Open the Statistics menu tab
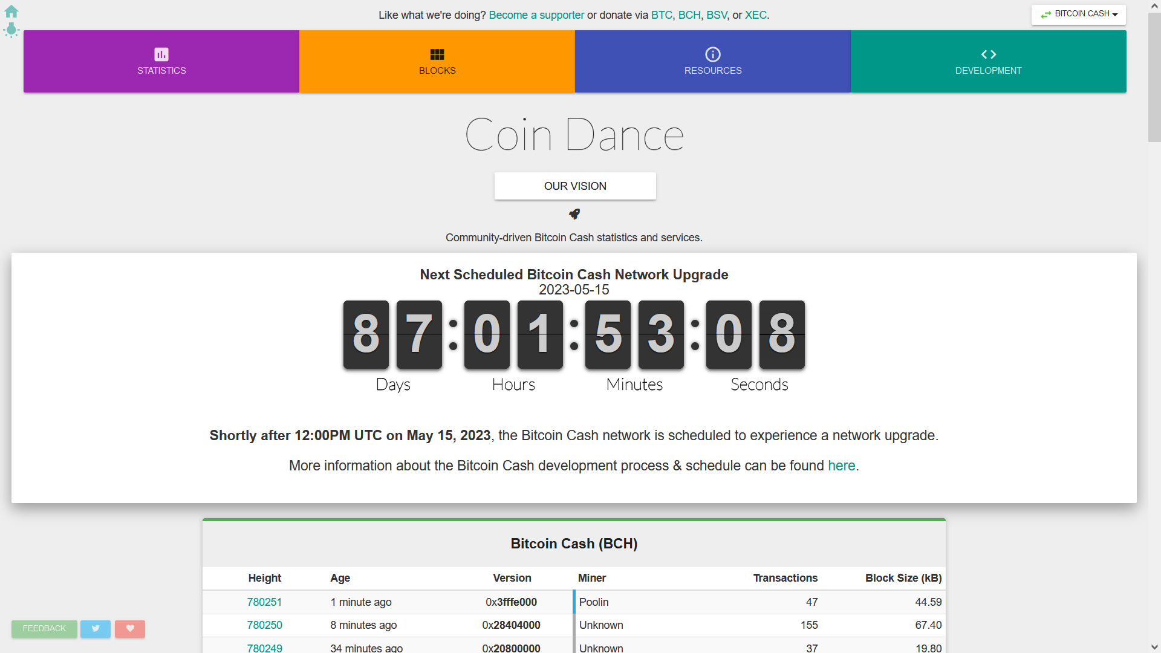 tap(161, 62)
